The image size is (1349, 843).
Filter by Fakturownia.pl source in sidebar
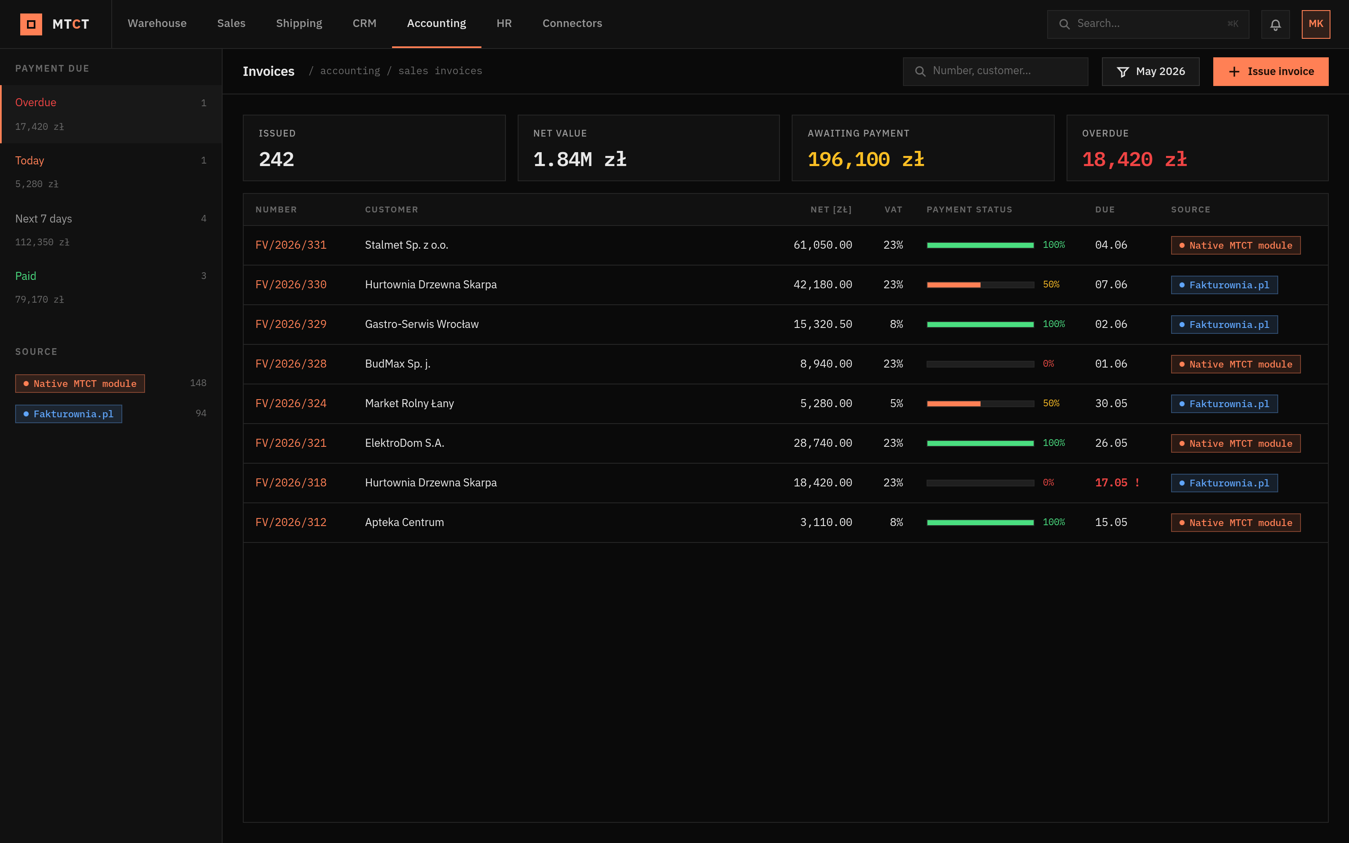[x=69, y=413]
